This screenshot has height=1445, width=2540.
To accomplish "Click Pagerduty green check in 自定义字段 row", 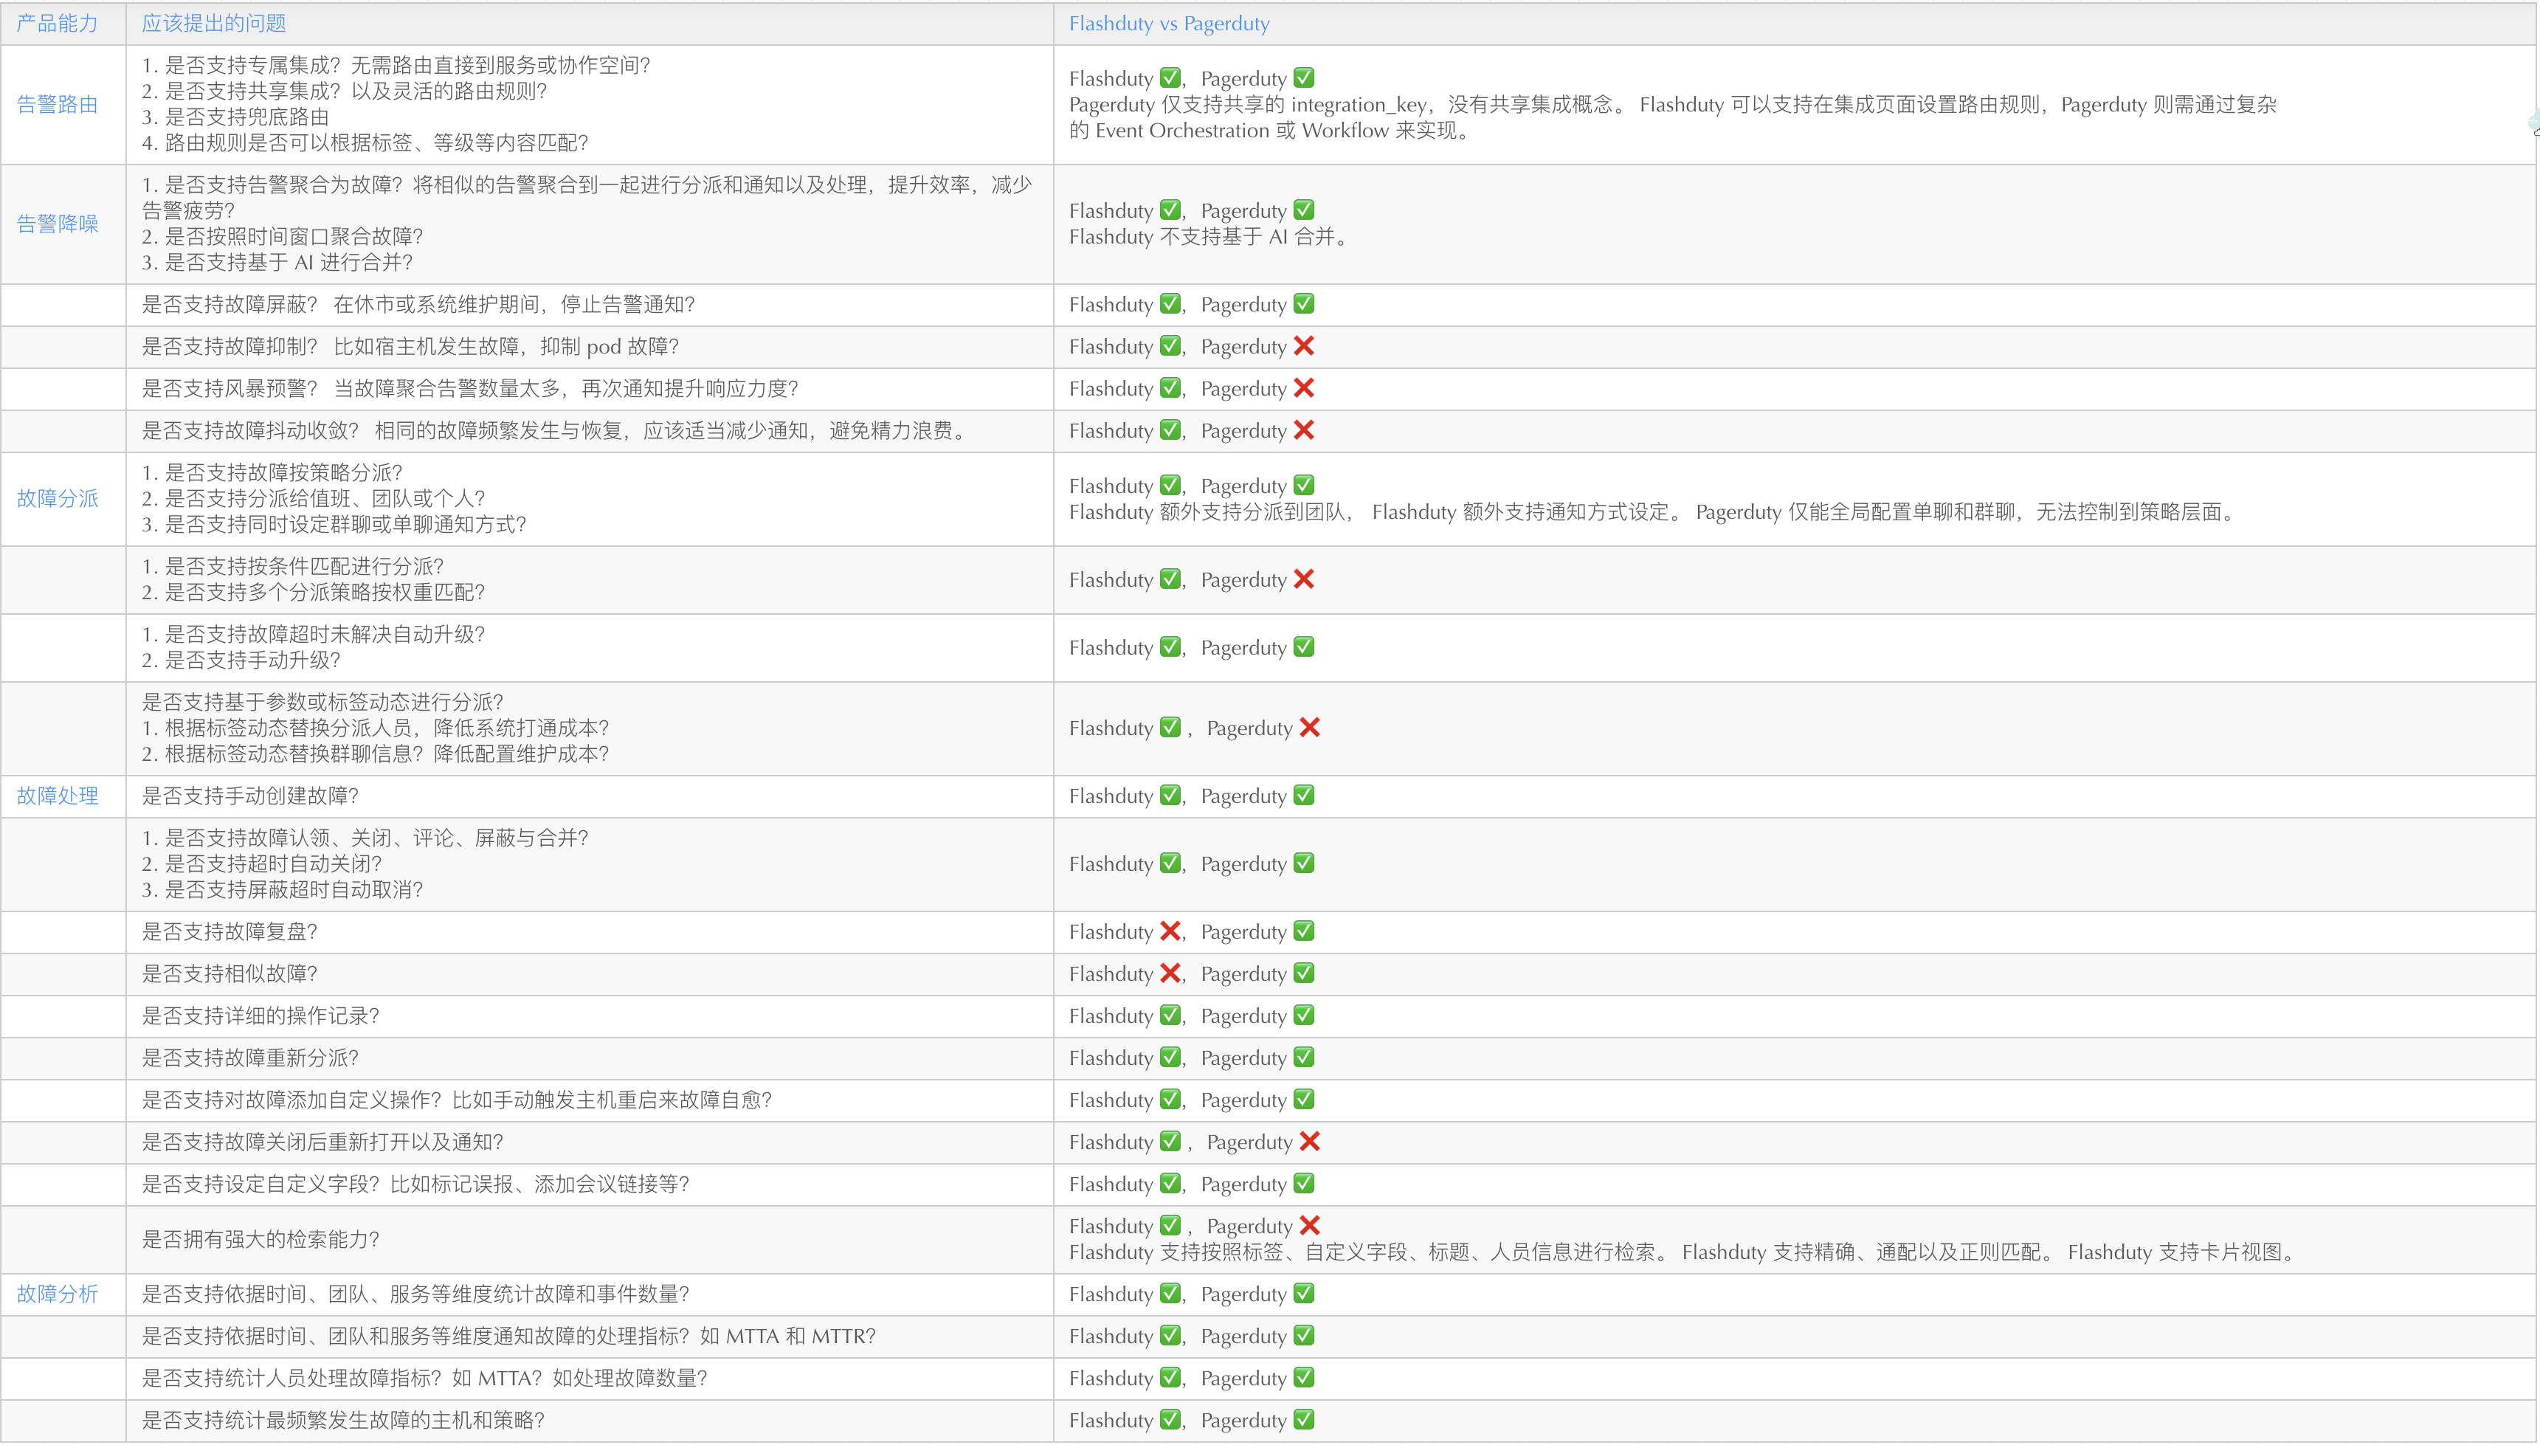I will pos(1304,1183).
